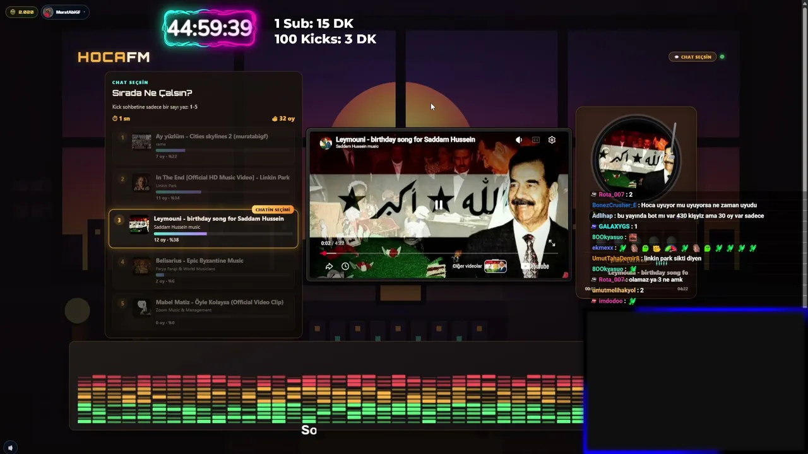Click the 12 oy · %38 vote label
Viewport: 808px width, 454px height.
coord(166,240)
